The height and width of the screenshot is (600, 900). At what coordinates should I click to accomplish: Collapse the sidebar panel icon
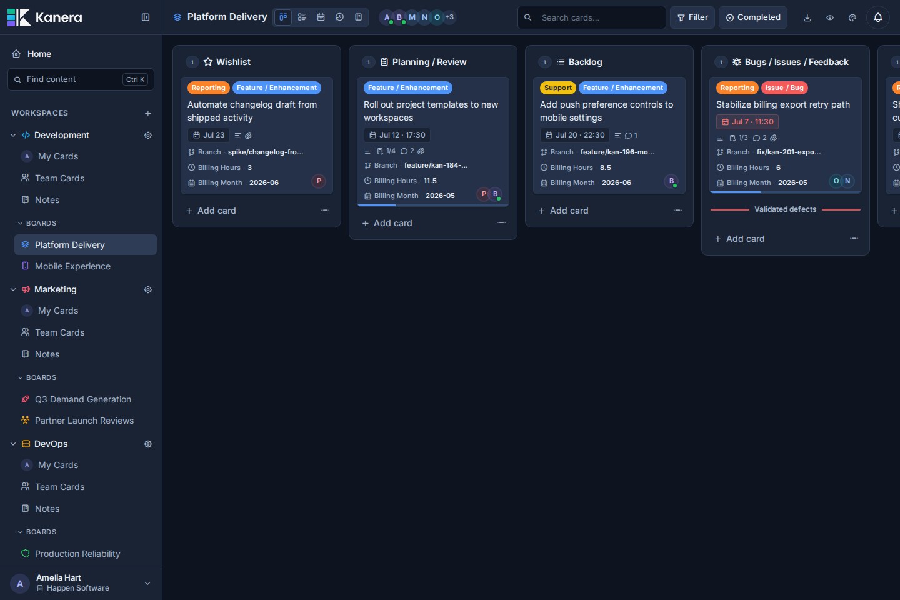pyautogui.click(x=146, y=17)
